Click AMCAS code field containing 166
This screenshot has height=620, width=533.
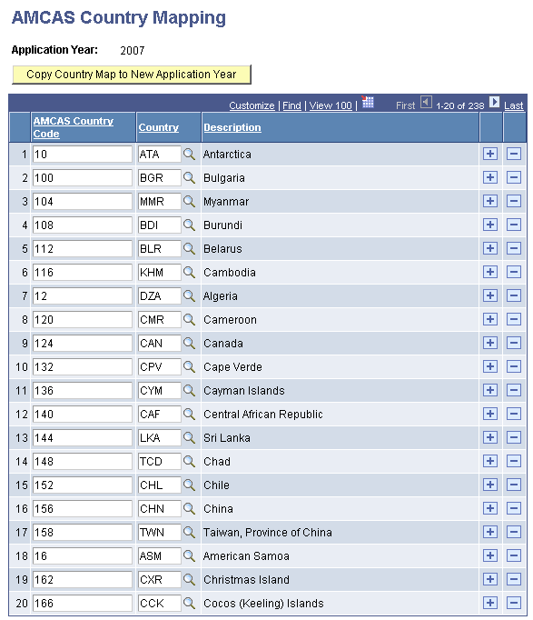coord(83,603)
